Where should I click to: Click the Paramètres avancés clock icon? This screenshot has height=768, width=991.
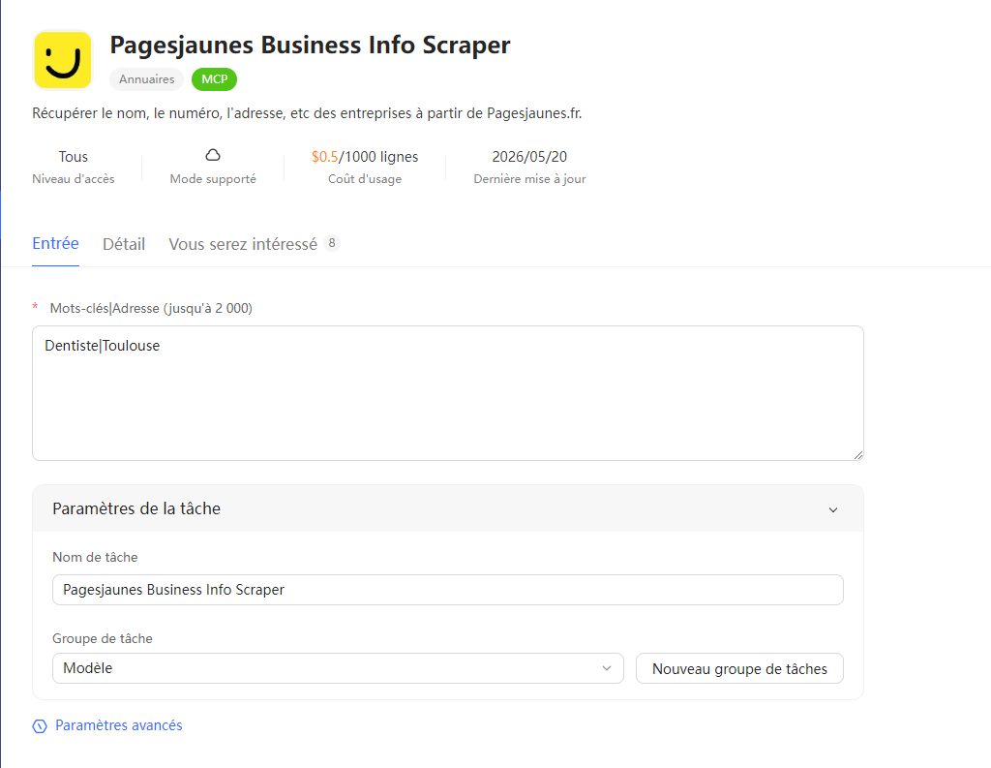click(40, 726)
